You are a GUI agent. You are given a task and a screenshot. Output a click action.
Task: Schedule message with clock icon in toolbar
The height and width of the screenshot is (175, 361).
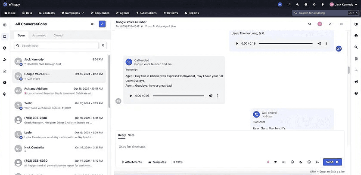(x=309, y=162)
